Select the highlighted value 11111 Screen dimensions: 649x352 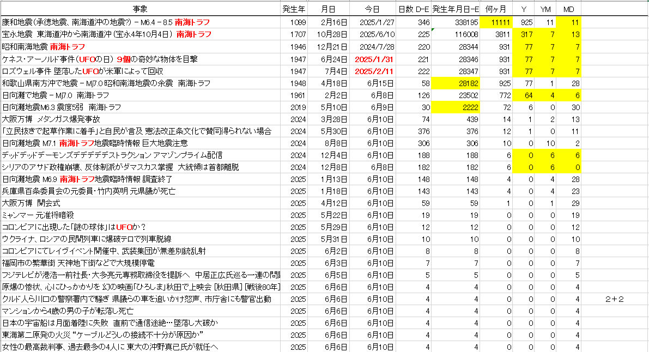point(496,22)
